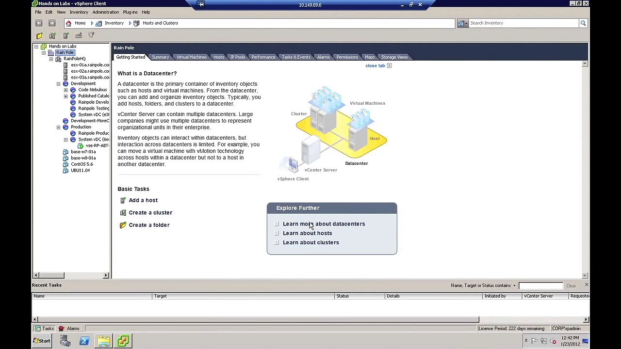Open the Name, Target or Status filter dropdown
This screenshot has width=621, height=349.
pyautogui.click(x=514, y=286)
